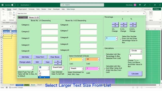Image resolution: width=162 pixels, height=91 pixels.
Task: Open the text size dropdown showing 12
Action: 49,68
